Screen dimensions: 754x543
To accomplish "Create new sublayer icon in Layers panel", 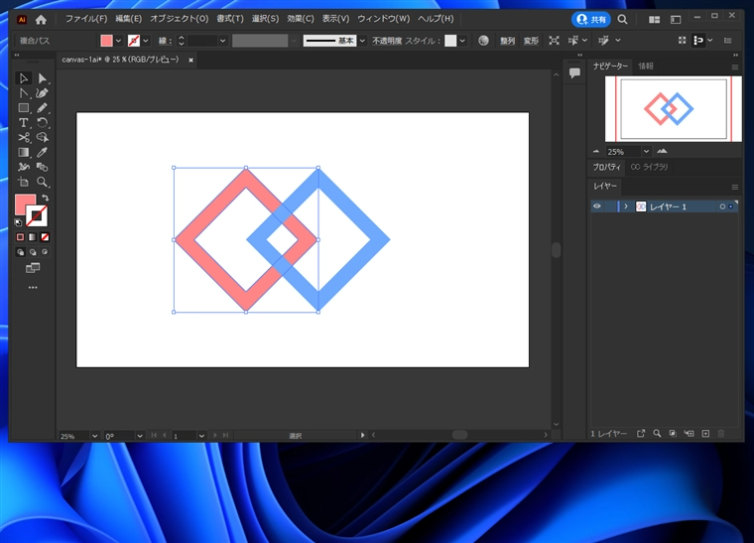I will point(690,434).
